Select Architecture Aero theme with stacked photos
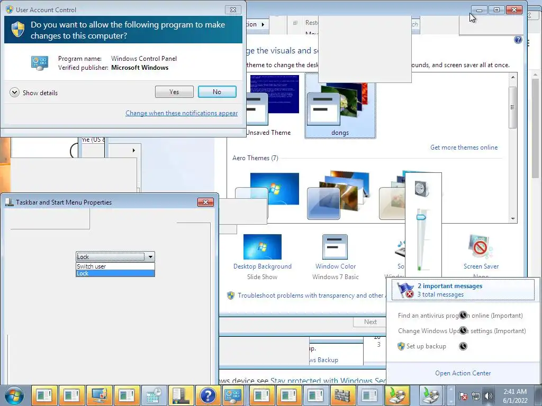The width and height of the screenshot is (542, 406). point(339,196)
